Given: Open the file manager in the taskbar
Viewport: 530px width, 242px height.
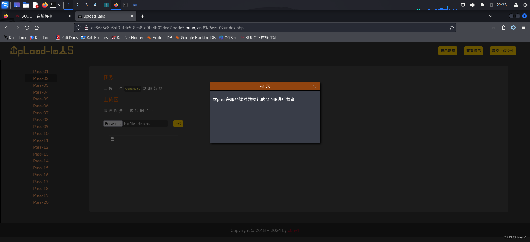Looking at the screenshot, I should [x=26, y=5].
